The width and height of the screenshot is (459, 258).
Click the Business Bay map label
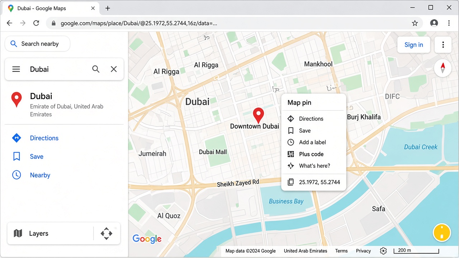coord(287,201)
